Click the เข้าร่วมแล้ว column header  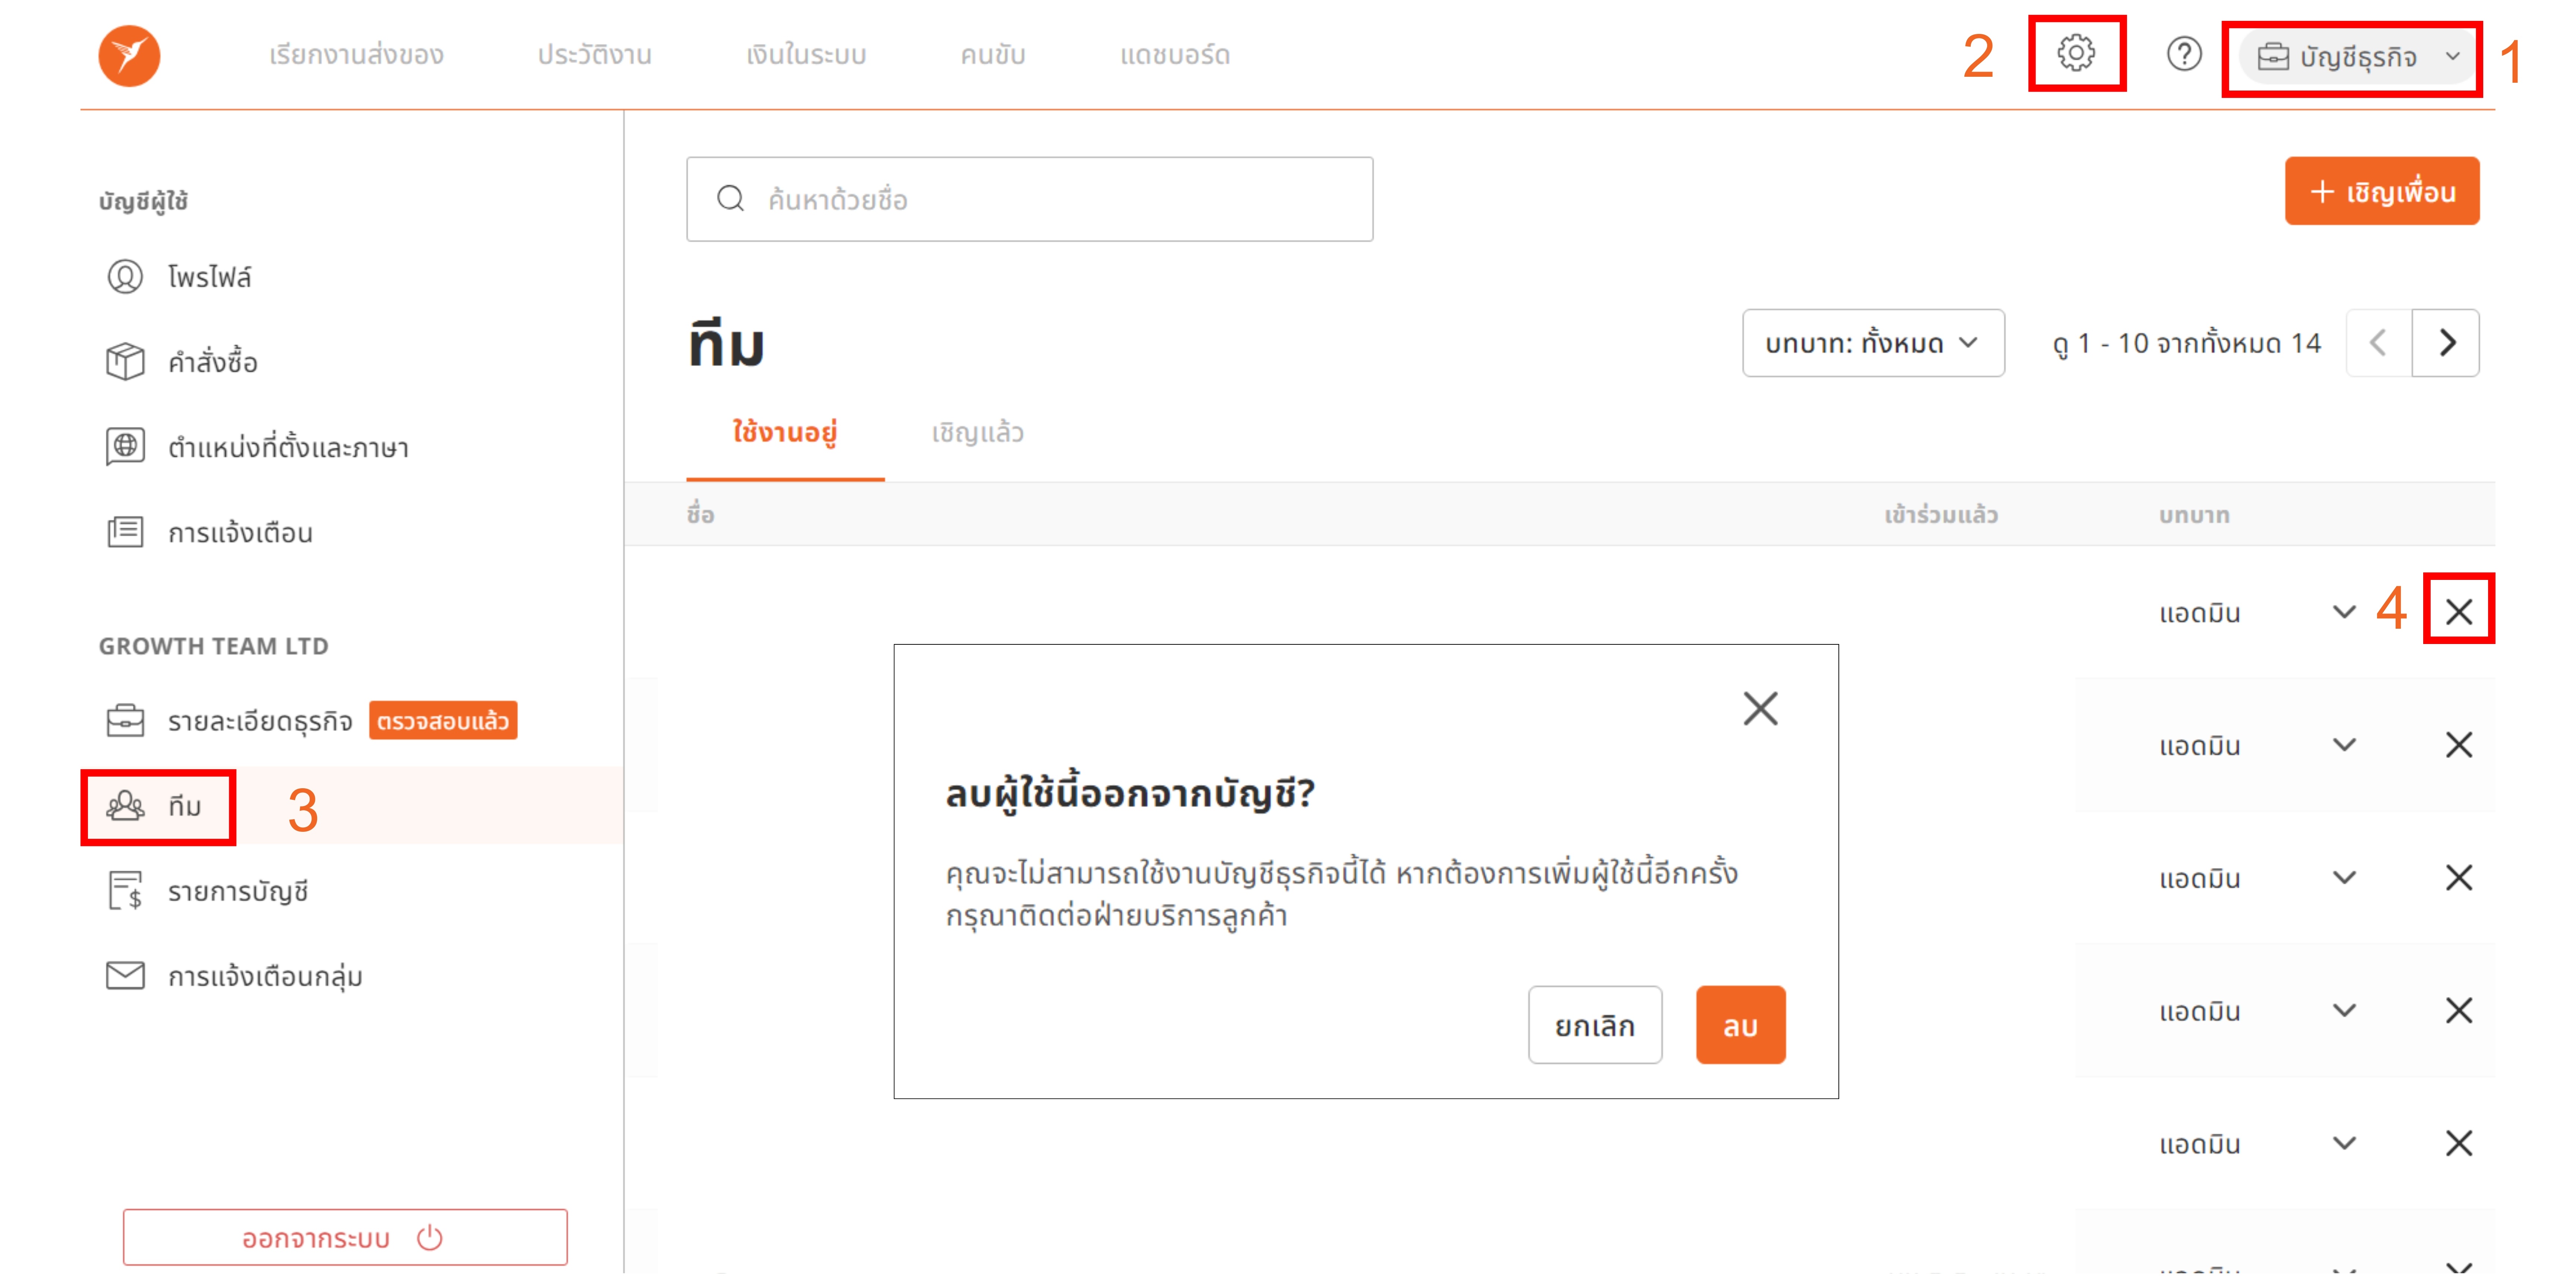click(x=1941, y=515)
